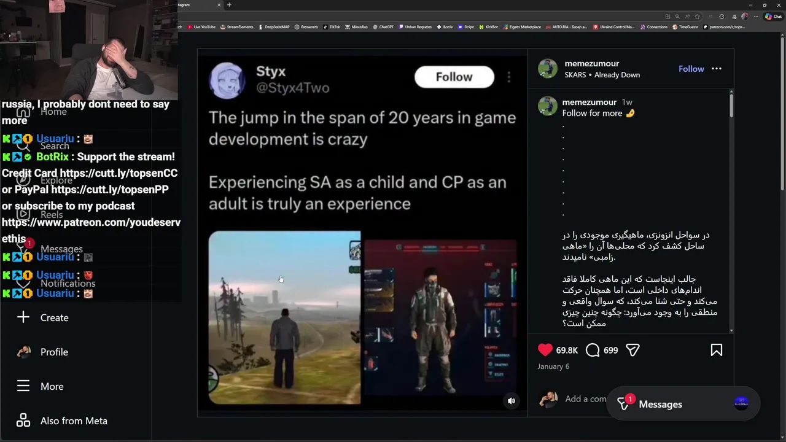Open the StreamElements bookmark
The height and width of the screenshot is (442, 786).
pos(237,27)
